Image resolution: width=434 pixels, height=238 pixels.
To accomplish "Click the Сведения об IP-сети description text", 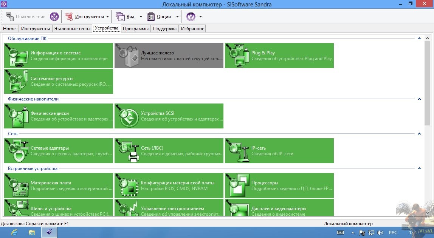I will 272,154.
